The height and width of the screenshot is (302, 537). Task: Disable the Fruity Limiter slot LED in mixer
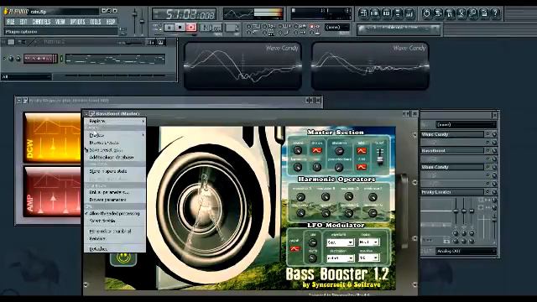488,192
